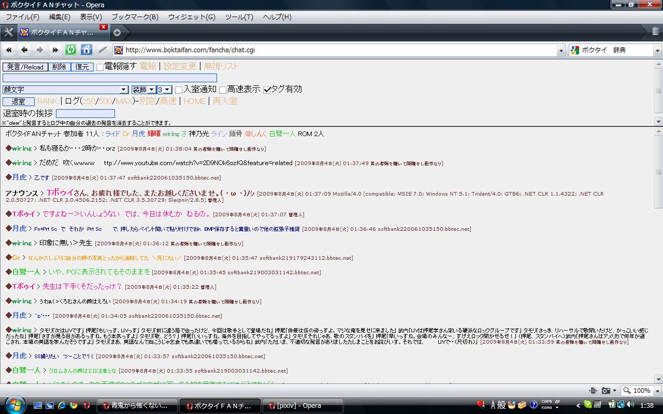
Task: Open the RANK link
Action: 47,101
